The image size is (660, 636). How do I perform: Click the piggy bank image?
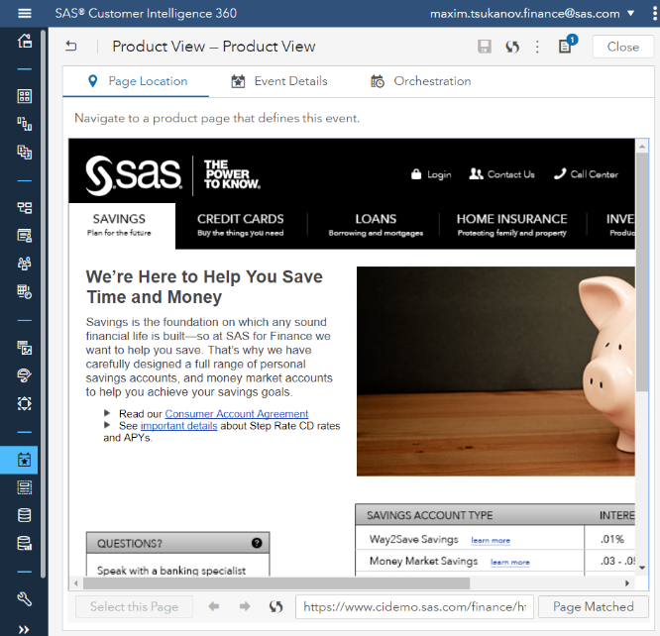coord(495,371)
